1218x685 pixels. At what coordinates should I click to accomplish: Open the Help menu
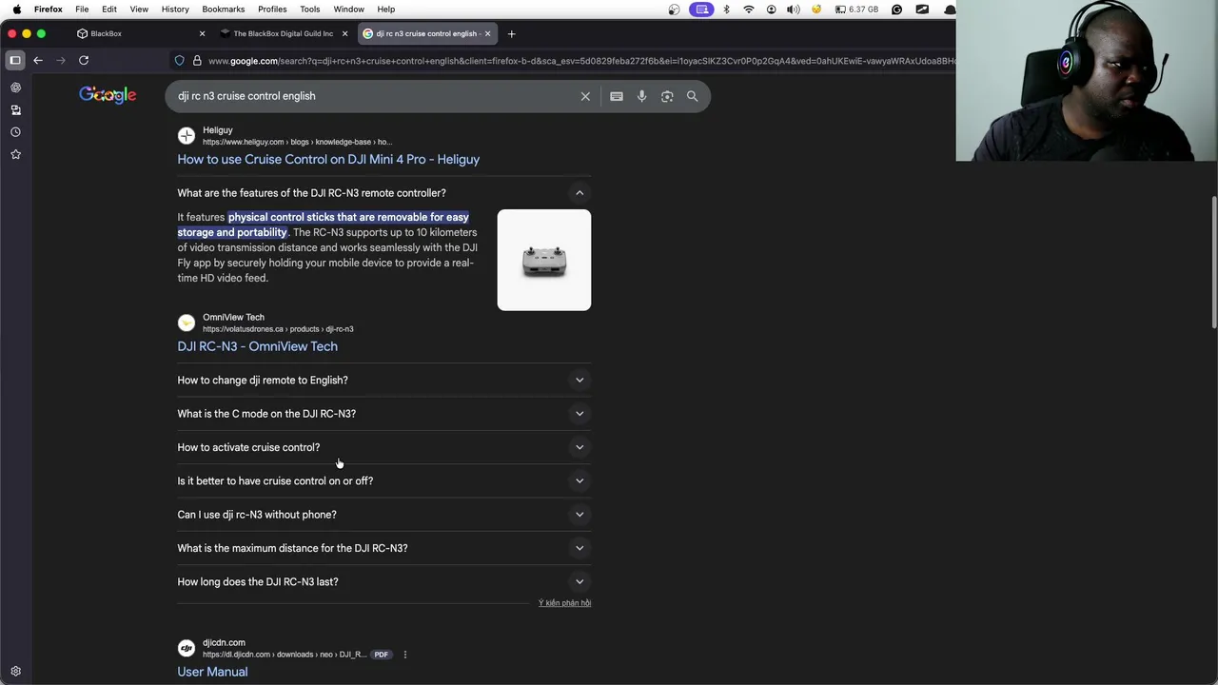385,9
